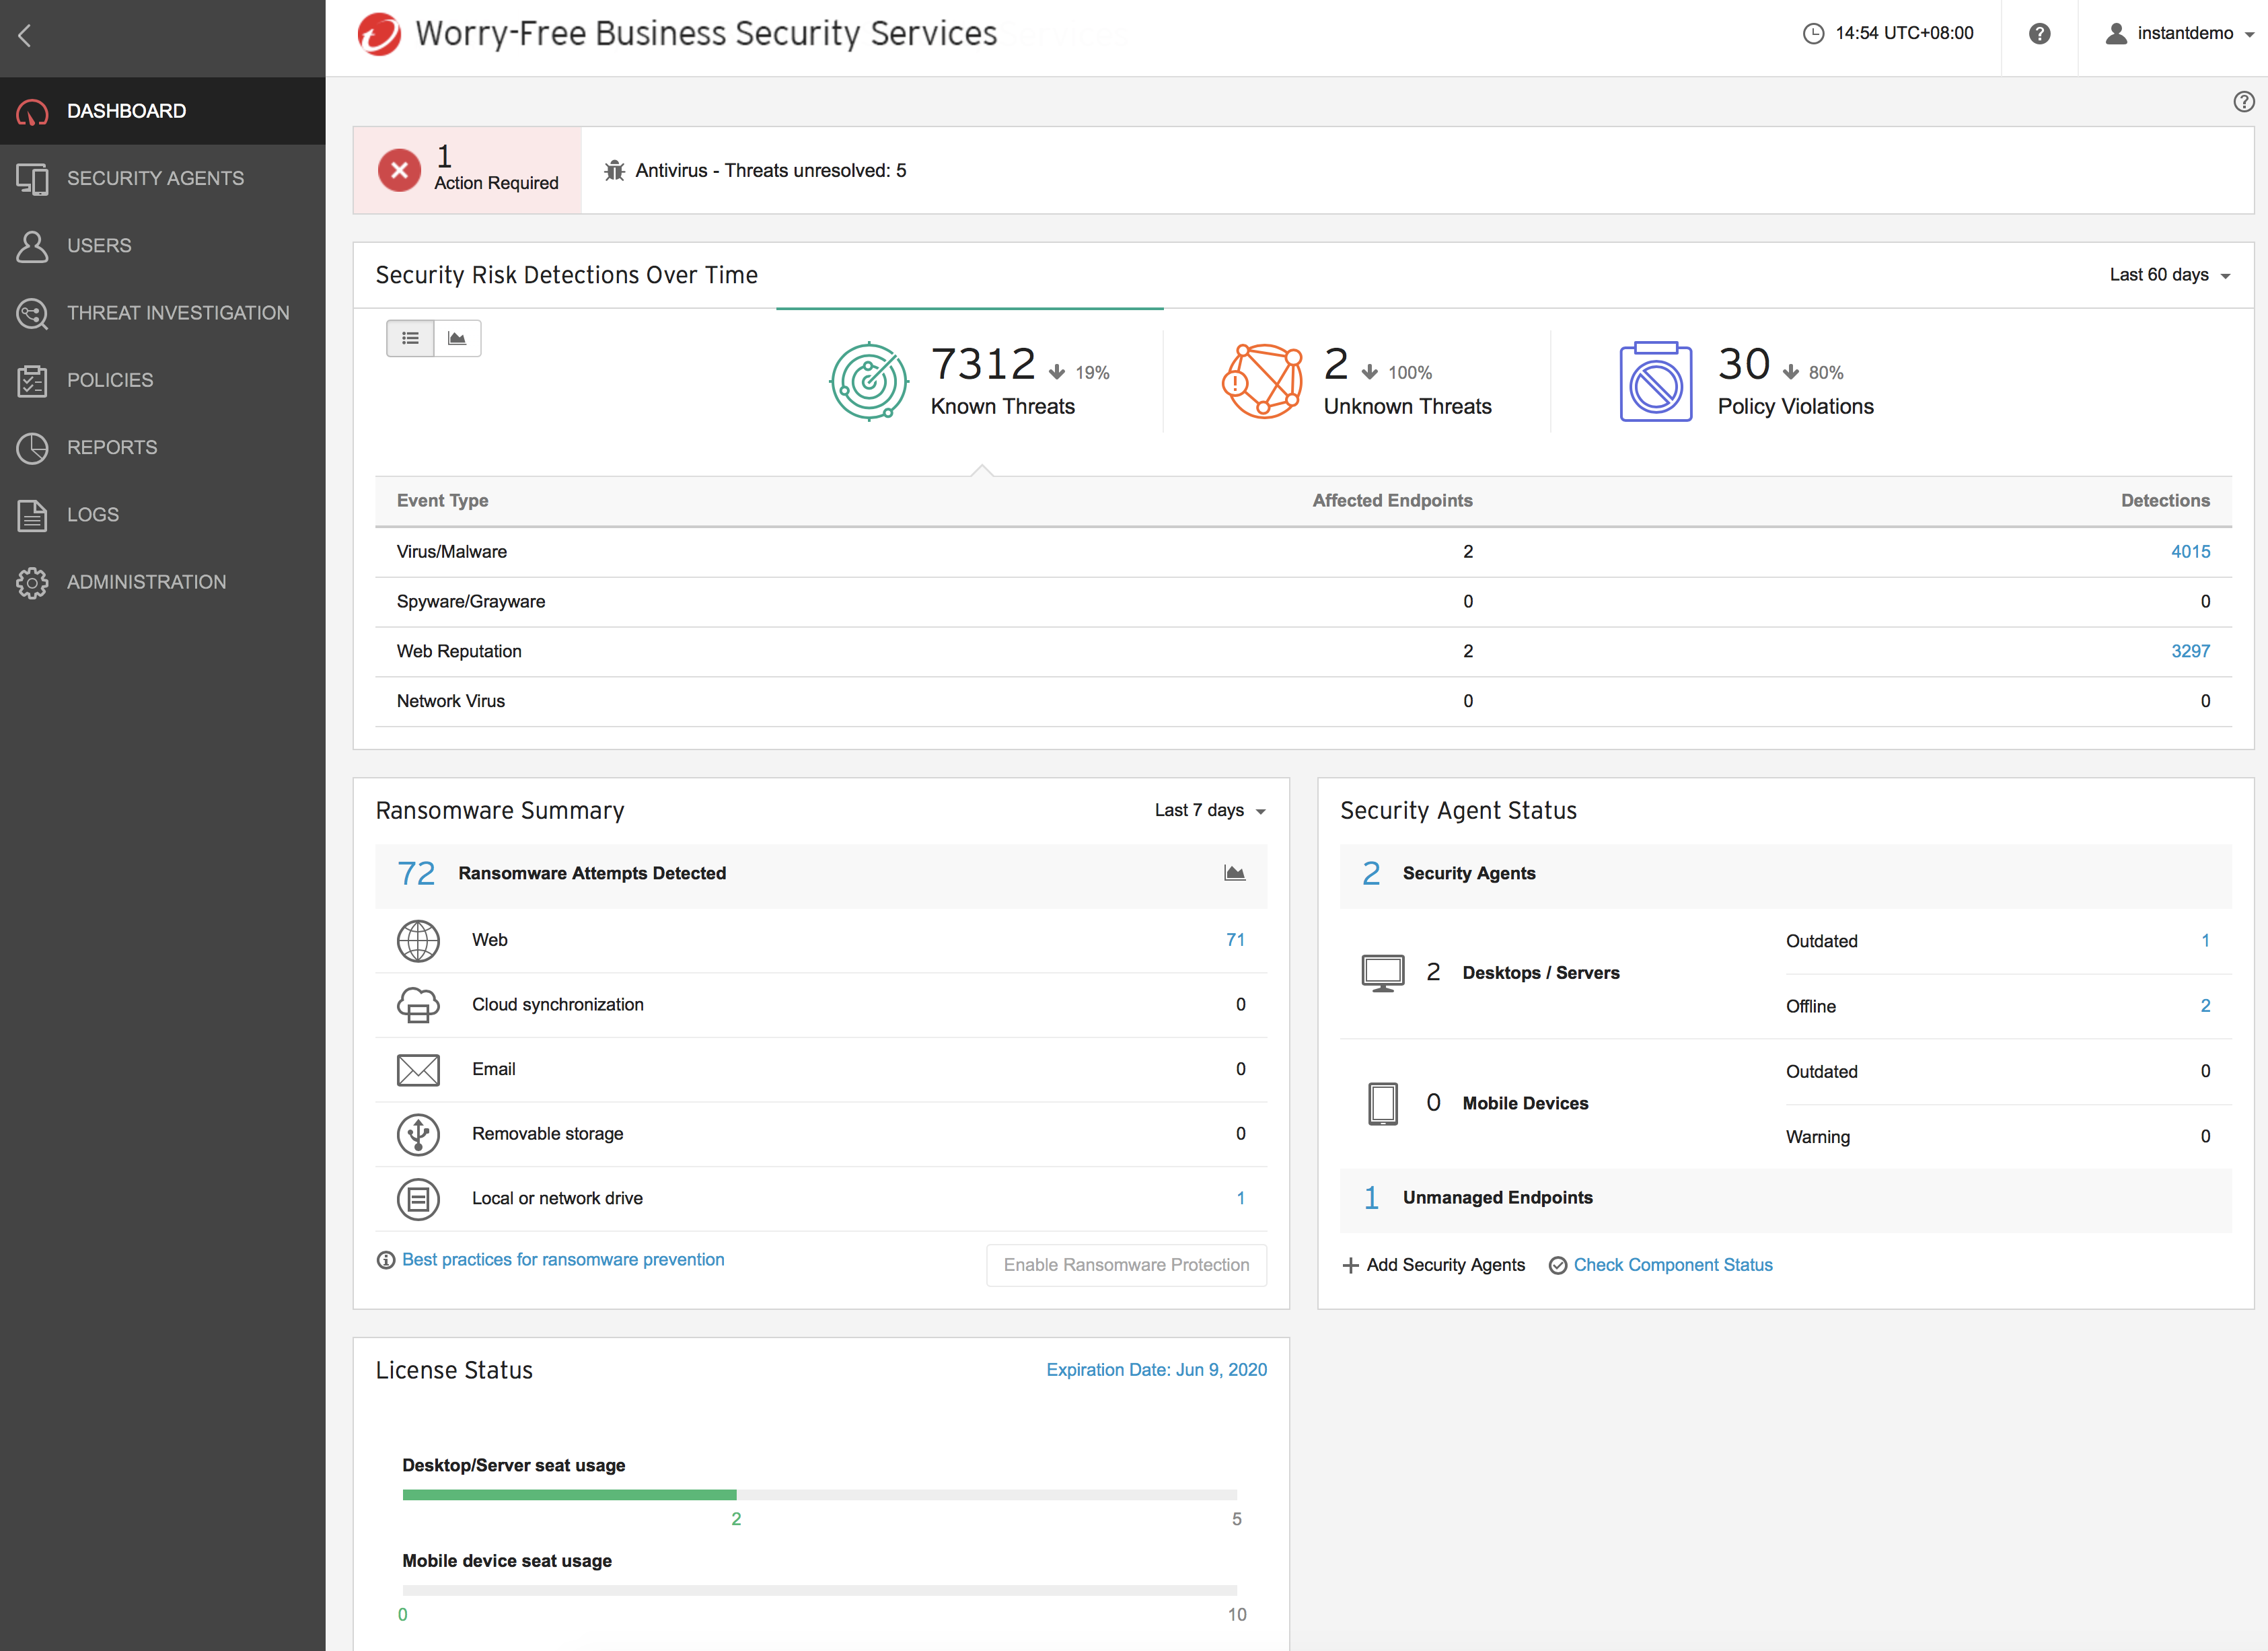
Task: Switch detections to chart view
Action: (457, 338)
